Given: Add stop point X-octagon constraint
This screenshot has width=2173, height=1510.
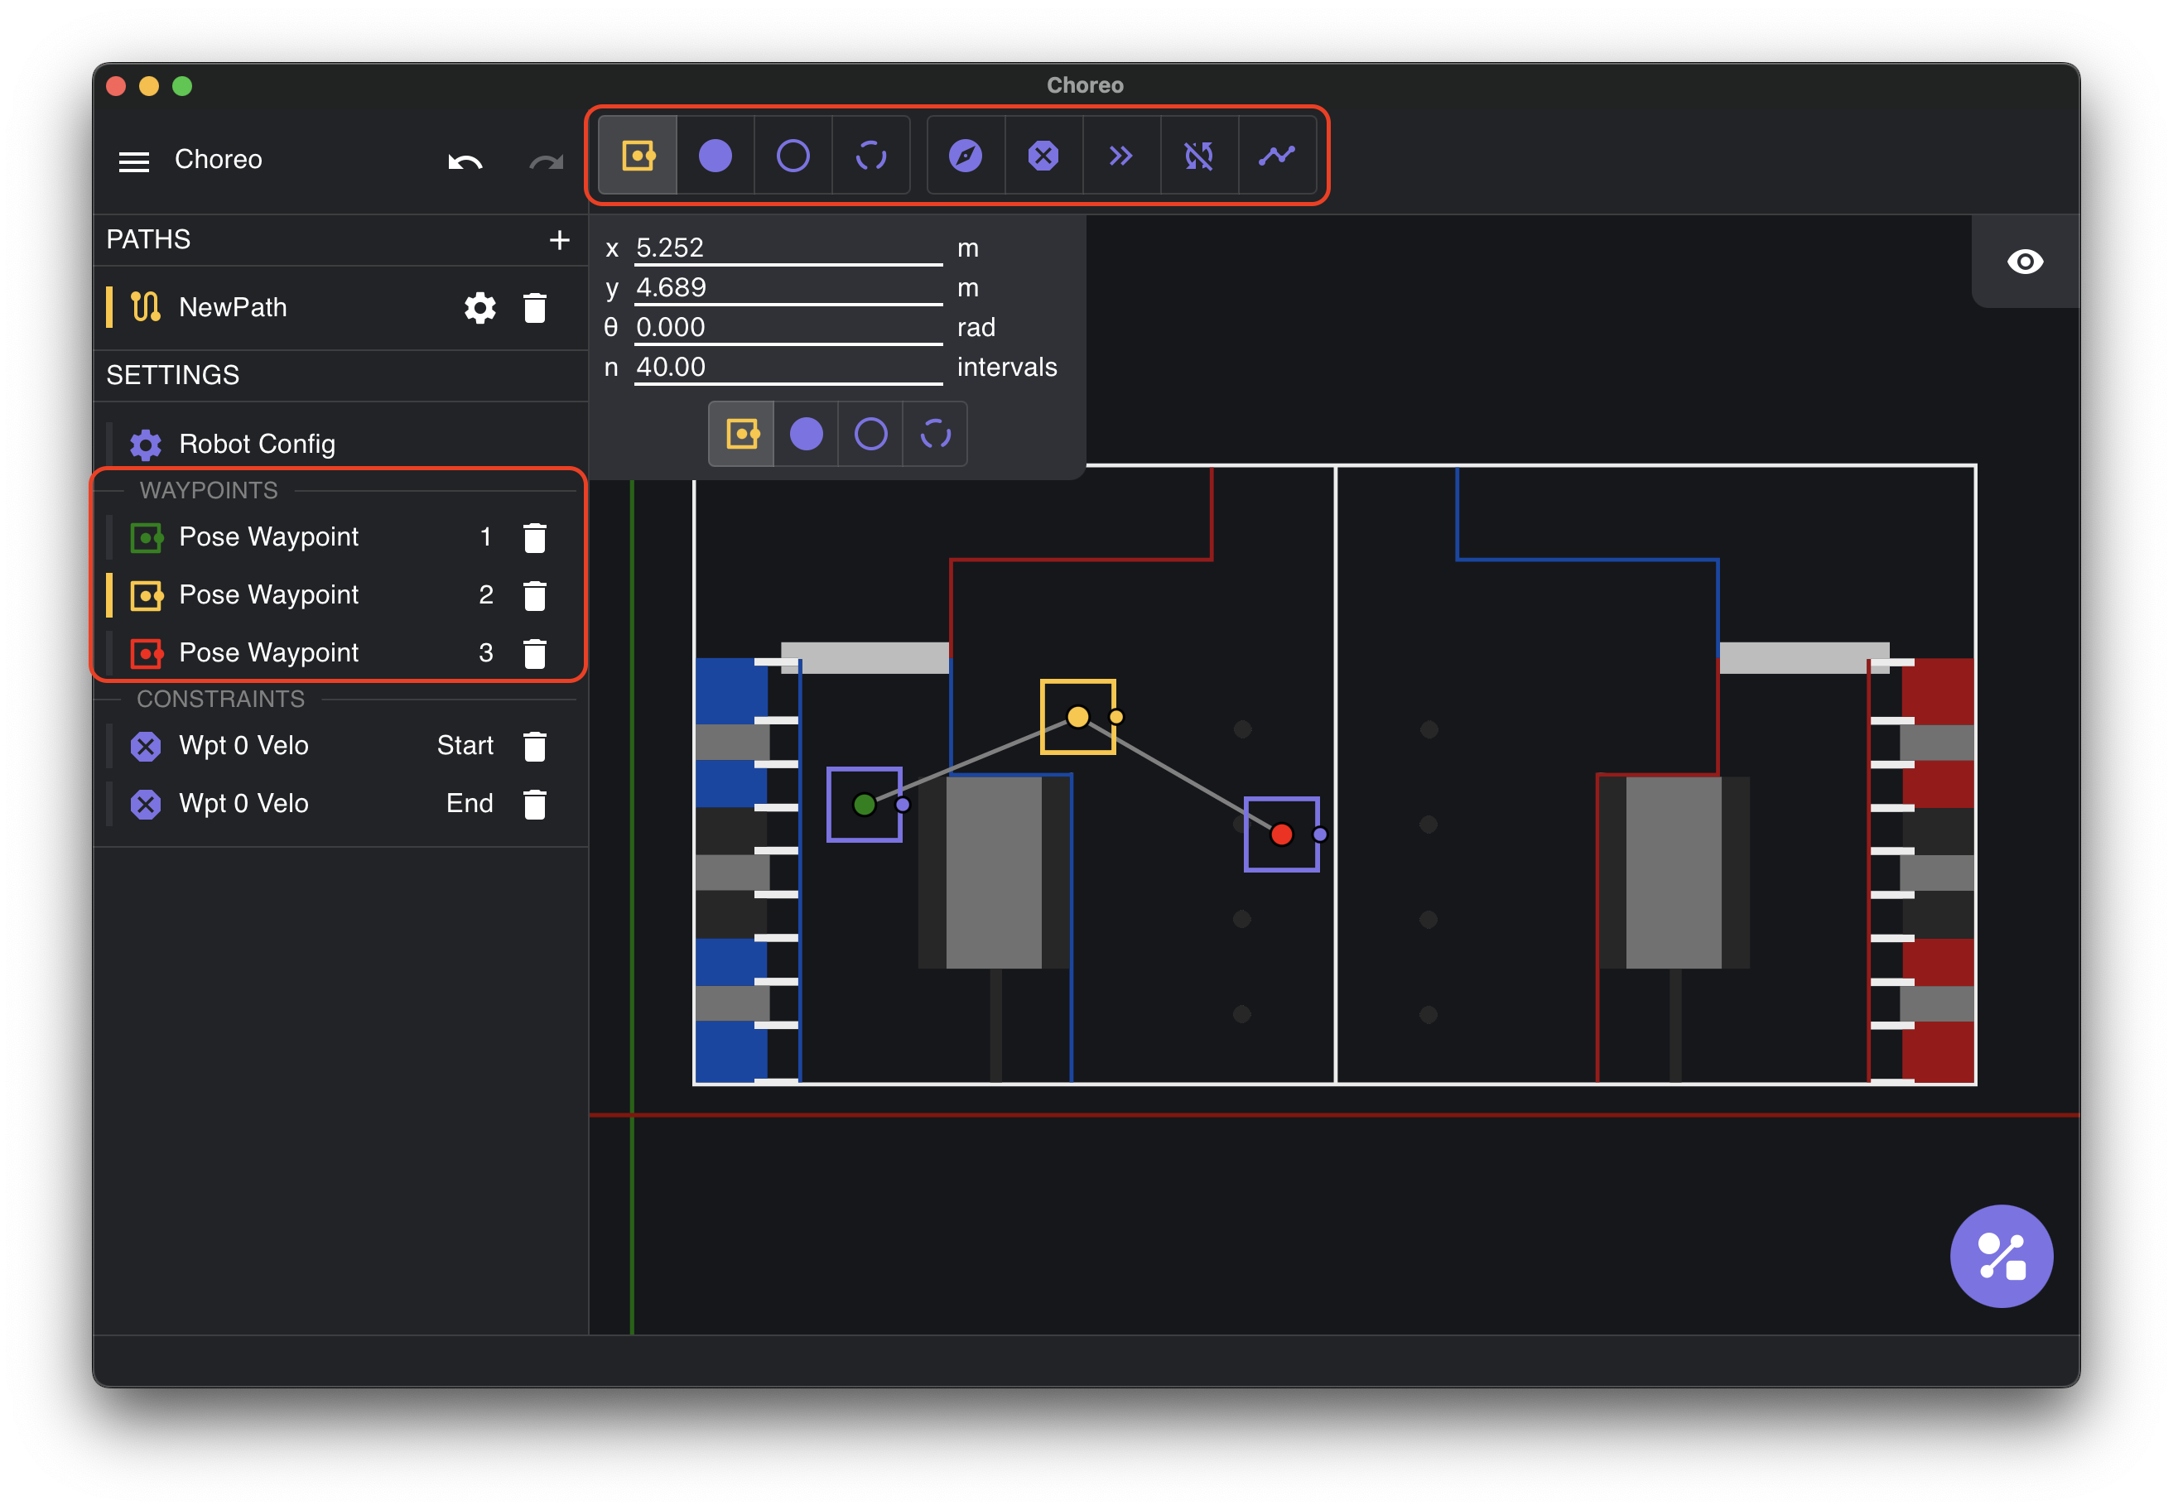Looking at the screenshot, I should (1043, 155).
